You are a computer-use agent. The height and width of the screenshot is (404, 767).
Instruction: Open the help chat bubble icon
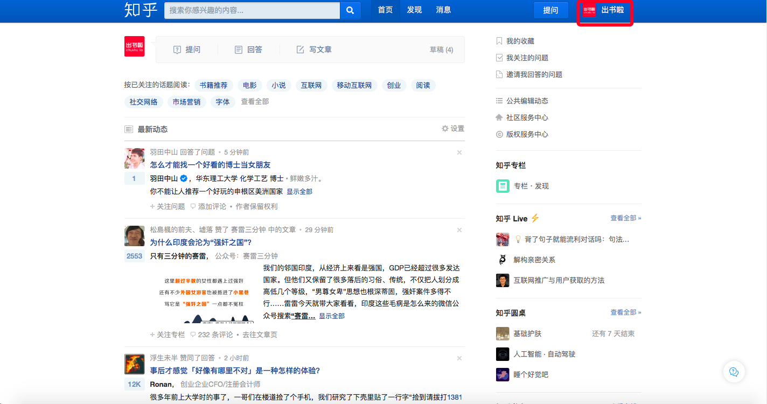[734, 372]
